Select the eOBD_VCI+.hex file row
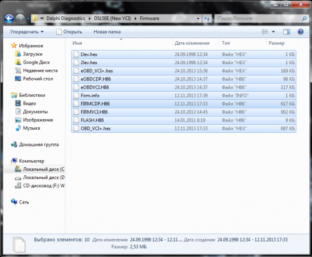312x257 pixels. [x=183, y=71]
